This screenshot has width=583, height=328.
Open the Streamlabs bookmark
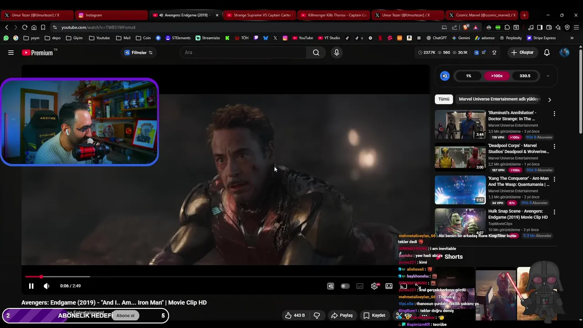tap(207, 38)
